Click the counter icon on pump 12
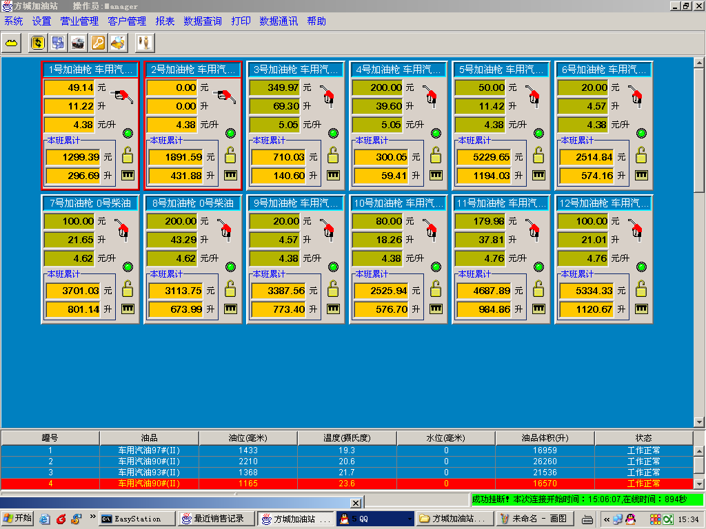 pyautogui.click(x=641, y=309)
